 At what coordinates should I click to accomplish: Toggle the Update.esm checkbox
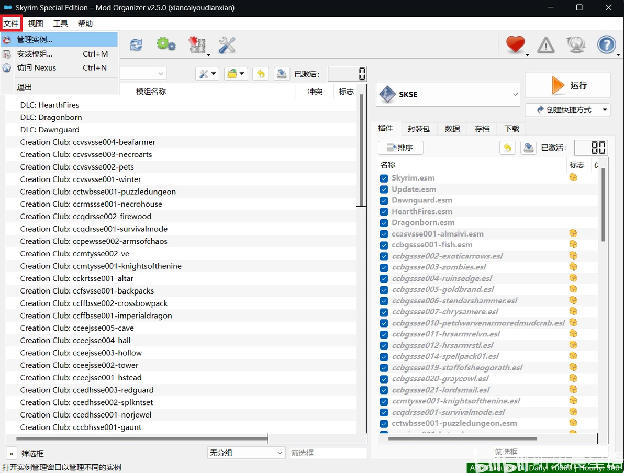click(x=384, y=189)
